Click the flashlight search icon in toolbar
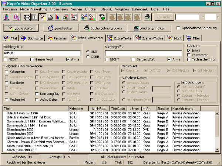The height and width of the screenshot is (166, 222). click(42, 17)
